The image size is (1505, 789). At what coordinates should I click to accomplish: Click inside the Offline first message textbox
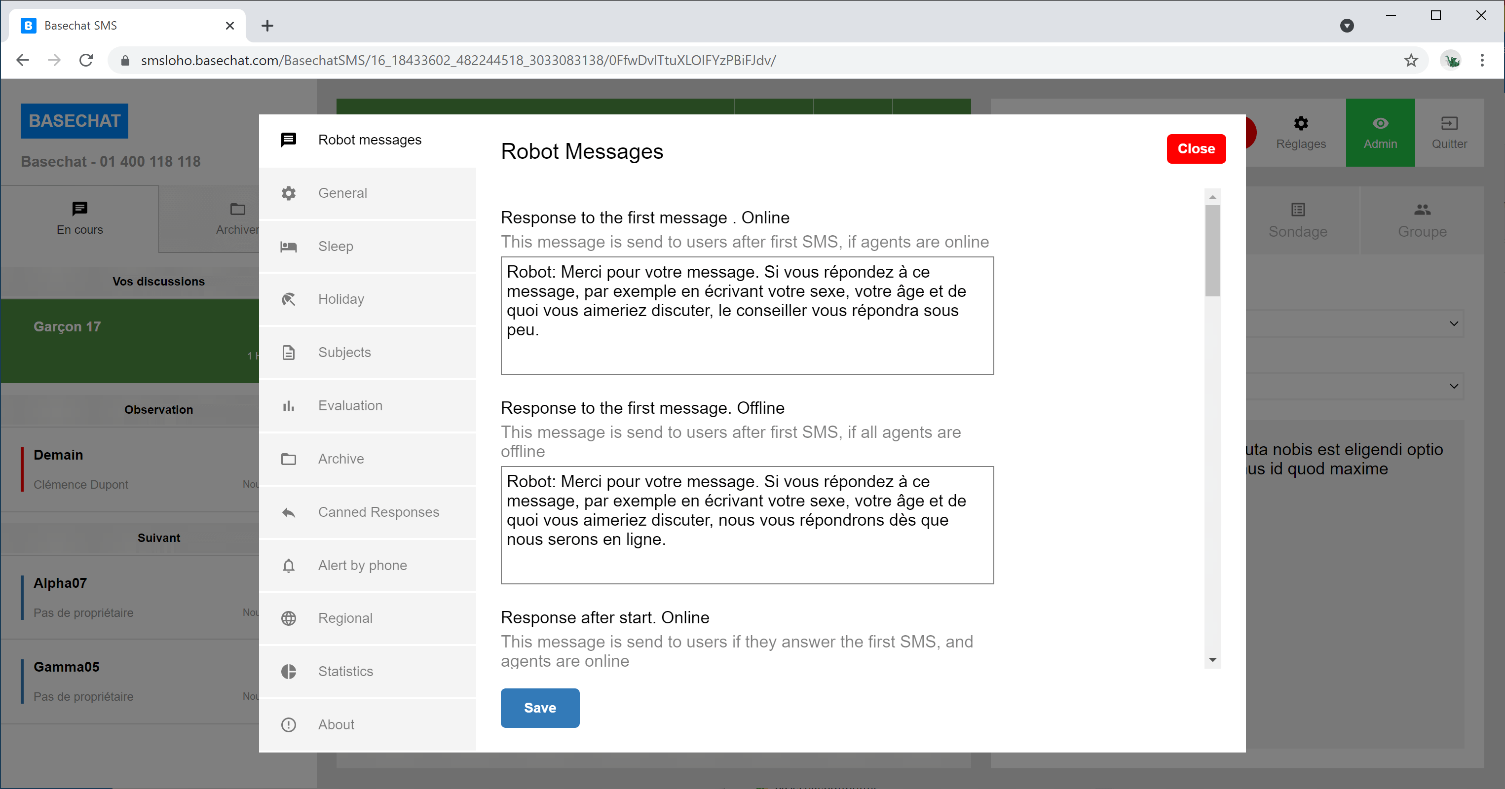[x=747, y=525]
